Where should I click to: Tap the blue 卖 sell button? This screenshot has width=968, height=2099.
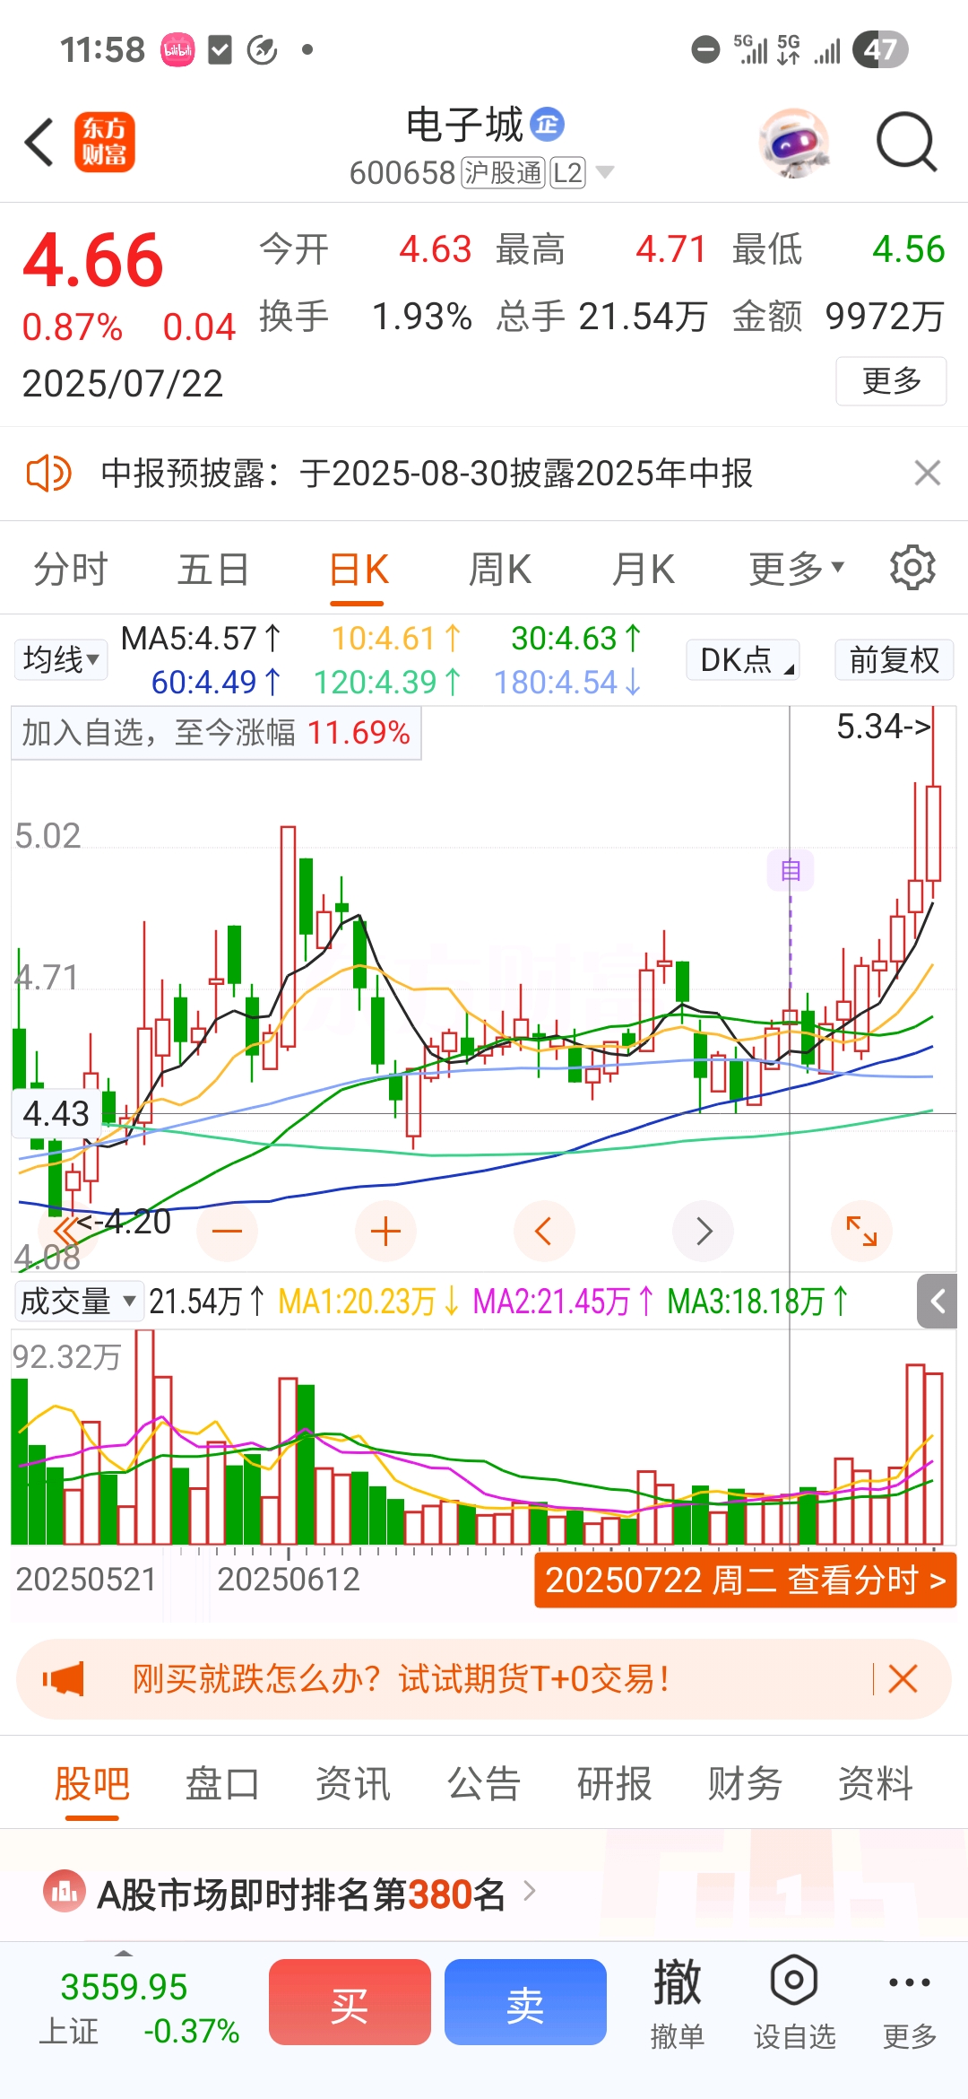[525, 2002]
